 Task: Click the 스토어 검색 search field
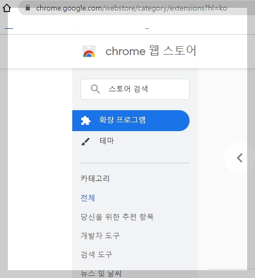click(x=135, y=89)
